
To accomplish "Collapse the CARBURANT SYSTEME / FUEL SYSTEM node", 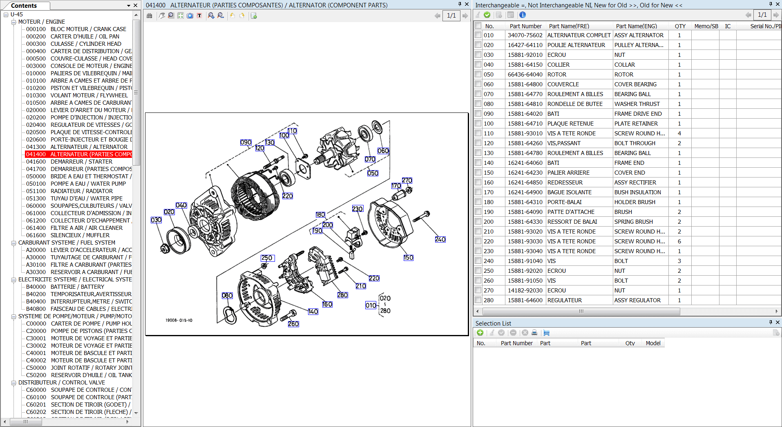I will (x=14, y=243).
